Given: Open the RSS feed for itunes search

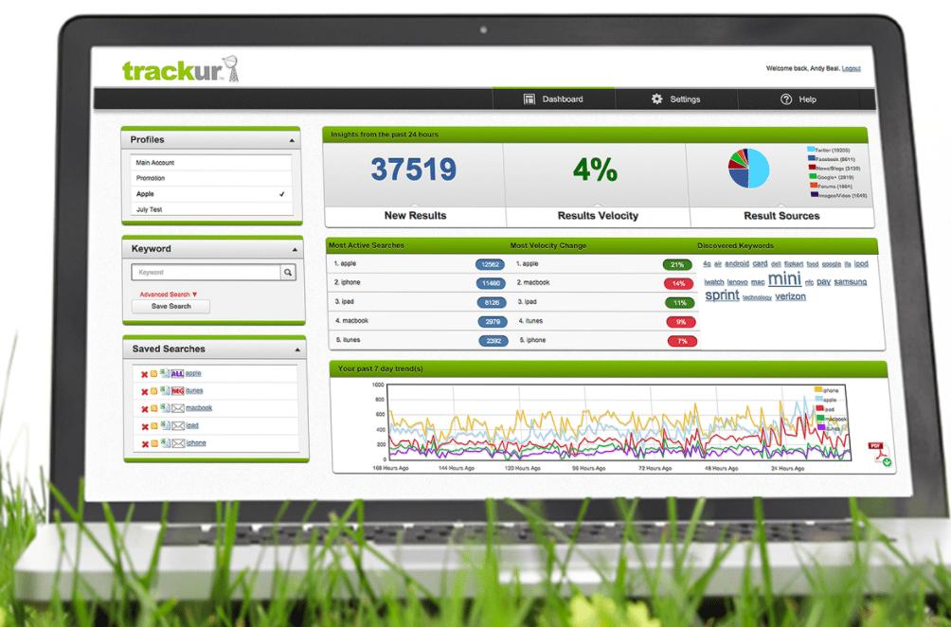Looking at the screenshot, I should tap(154, 391).
